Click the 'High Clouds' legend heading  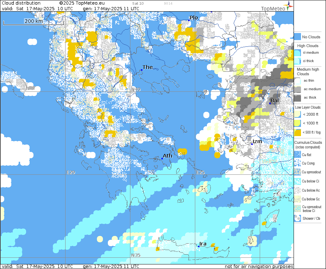coord(308,46)
